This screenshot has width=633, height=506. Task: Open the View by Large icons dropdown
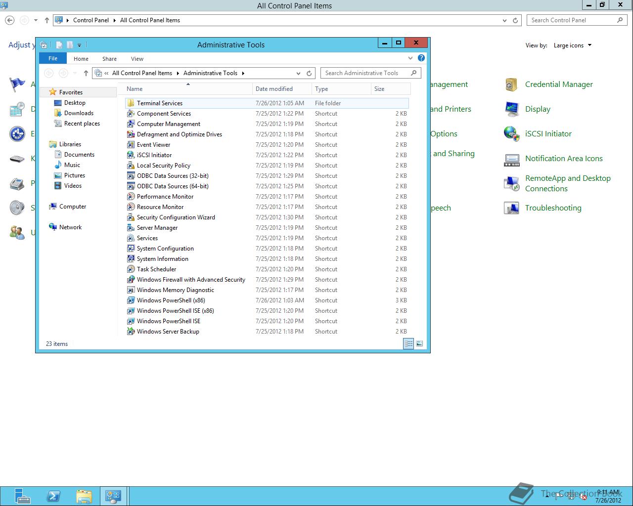[x=572, y=45]
